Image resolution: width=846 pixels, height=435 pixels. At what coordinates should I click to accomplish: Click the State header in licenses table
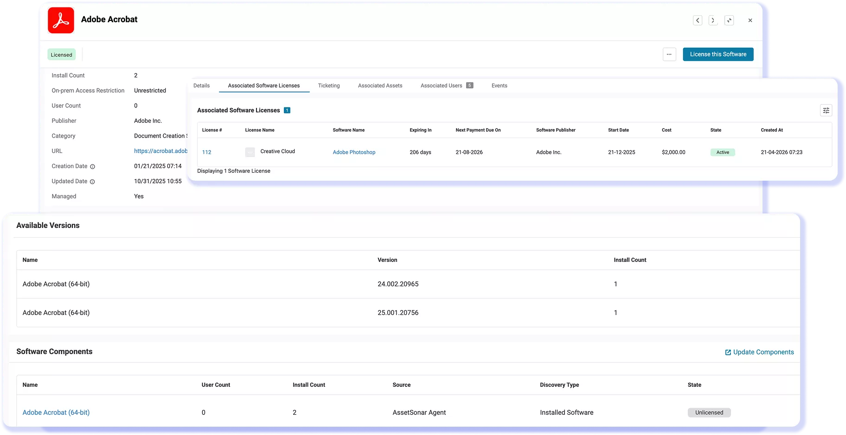point(716,130)
